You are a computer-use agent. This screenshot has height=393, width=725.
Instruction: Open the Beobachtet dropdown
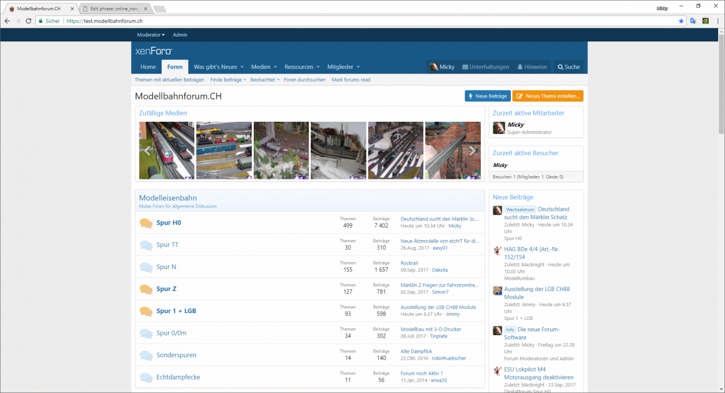click(x=265, y=80)
